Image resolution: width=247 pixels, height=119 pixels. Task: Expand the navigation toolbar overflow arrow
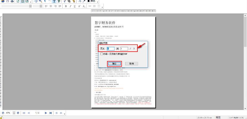click(x=64, y=114)
